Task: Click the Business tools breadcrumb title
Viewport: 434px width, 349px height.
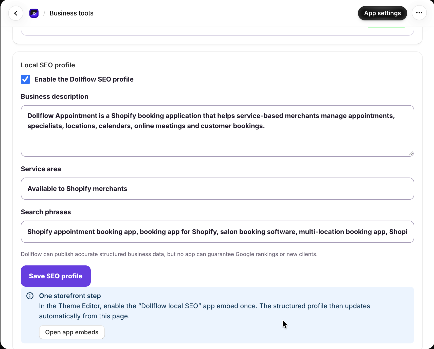Action: [71, 13]
